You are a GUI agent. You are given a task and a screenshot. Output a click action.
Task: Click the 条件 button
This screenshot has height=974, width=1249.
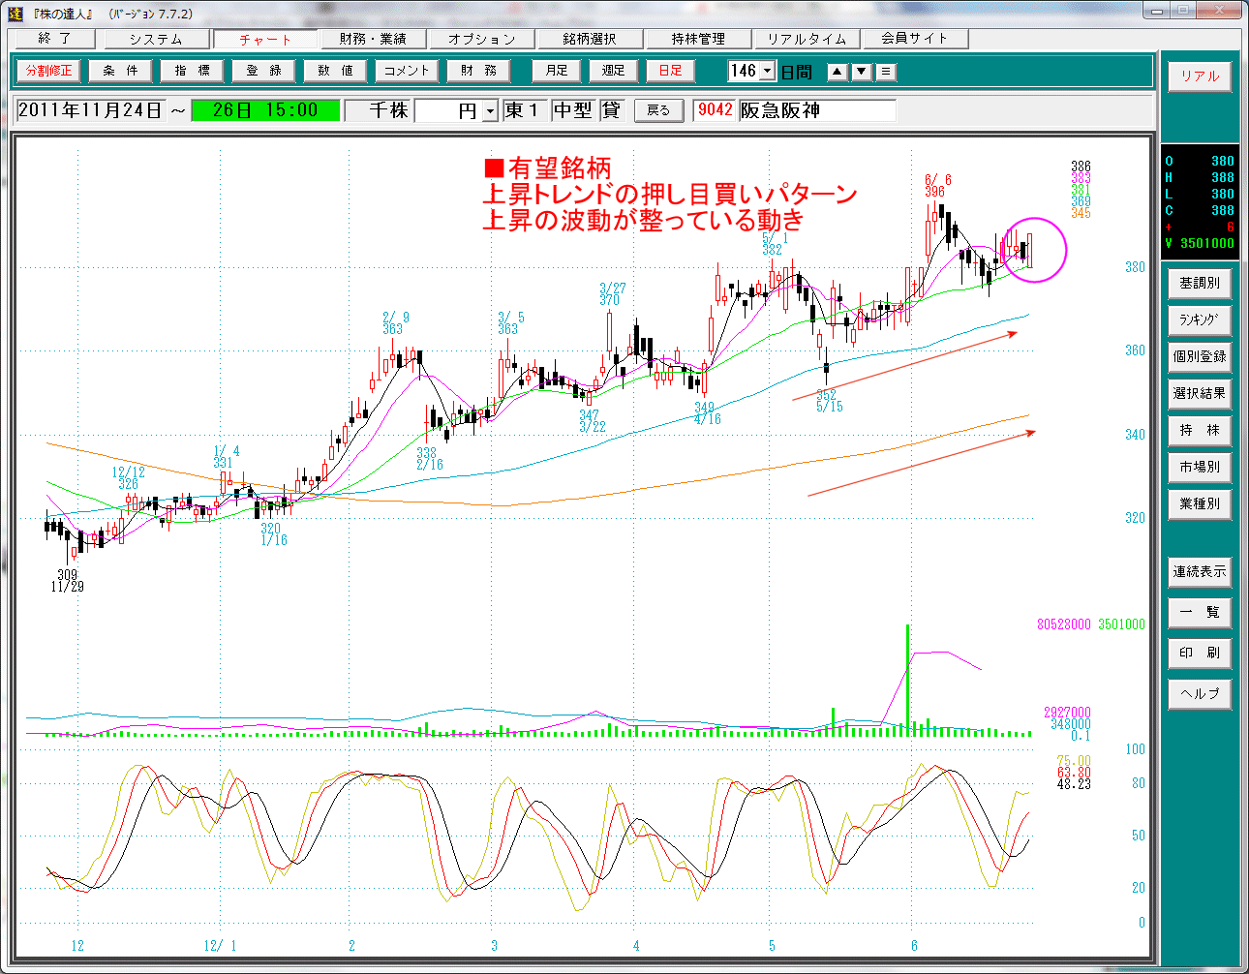(120, 71)
